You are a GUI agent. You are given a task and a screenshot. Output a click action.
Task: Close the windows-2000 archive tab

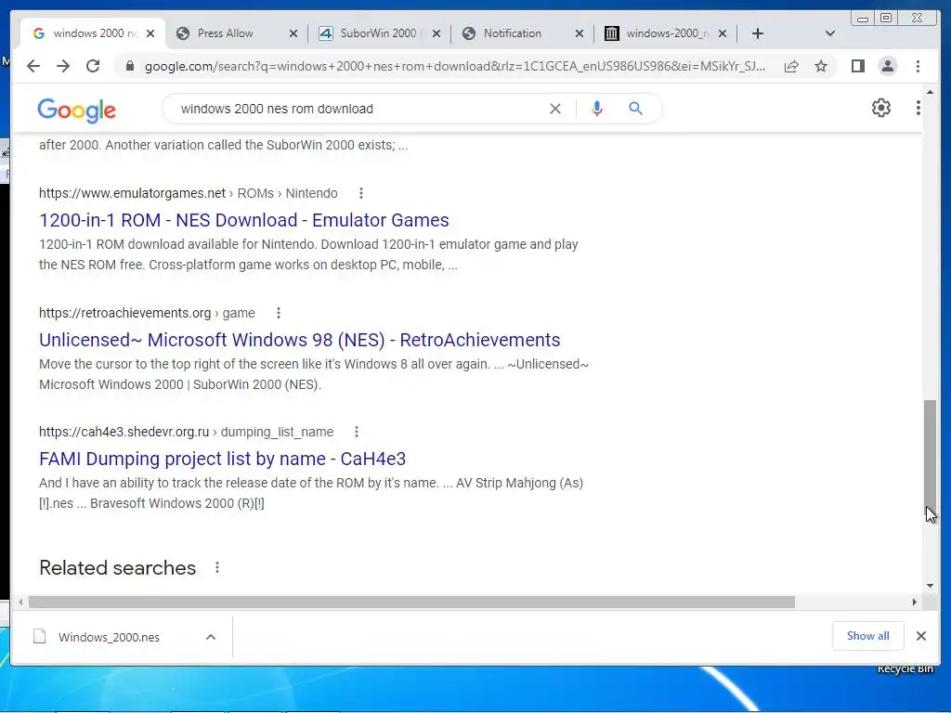pyautogui.click(x=723, y=34)
